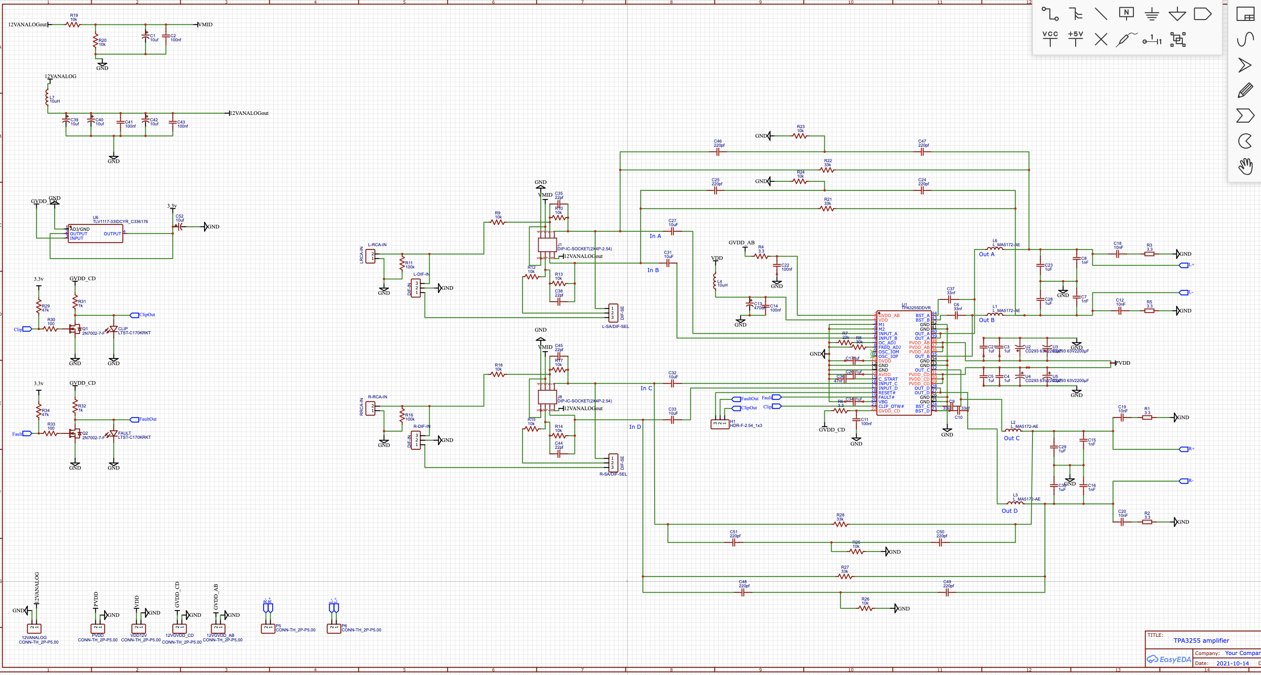This screenshot has width=1261, height=675.
Task: Activate the hand Drag tool
Action: [1246, 167]
